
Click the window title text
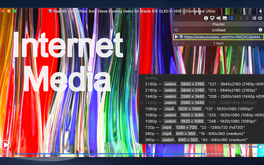tap(134, 11)
